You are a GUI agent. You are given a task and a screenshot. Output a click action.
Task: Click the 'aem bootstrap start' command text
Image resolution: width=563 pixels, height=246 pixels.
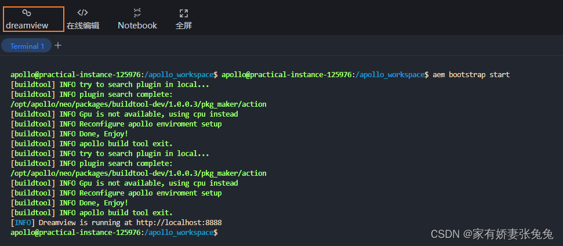click(471, 75)
